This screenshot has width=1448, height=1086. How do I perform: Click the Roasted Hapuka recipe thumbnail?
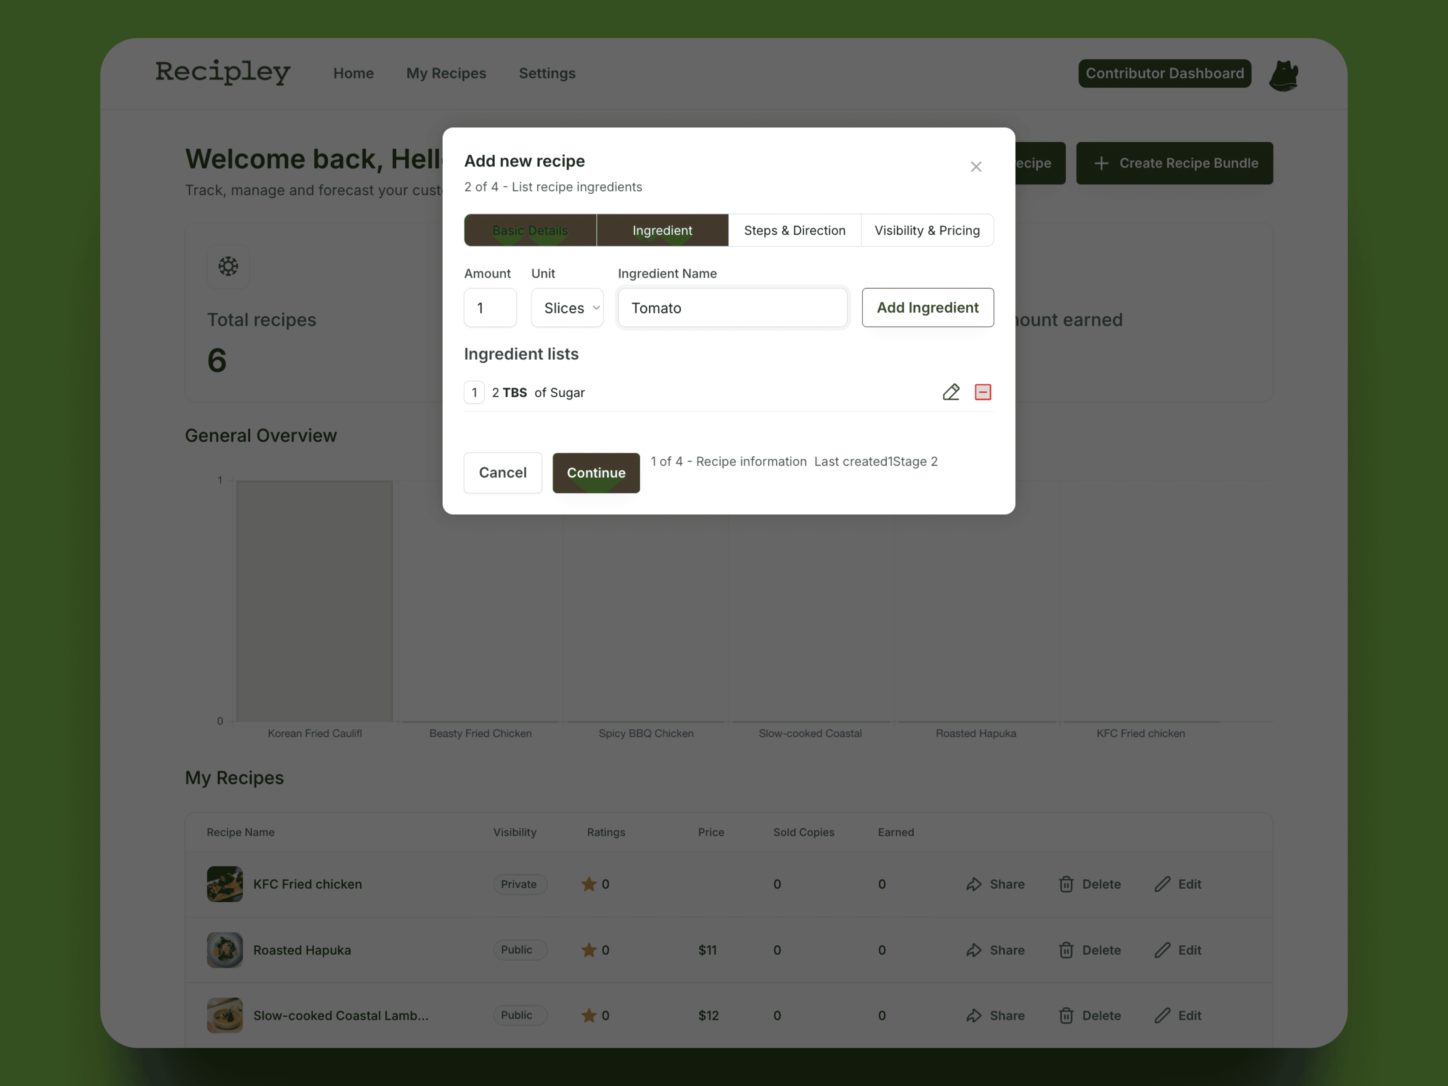coord(224,950)
